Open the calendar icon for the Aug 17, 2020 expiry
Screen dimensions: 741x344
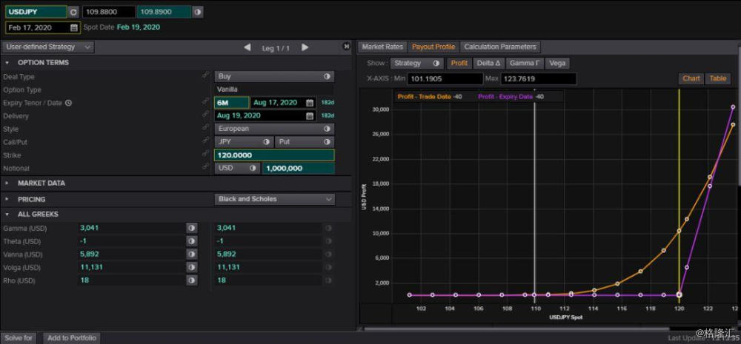[310, 102]
